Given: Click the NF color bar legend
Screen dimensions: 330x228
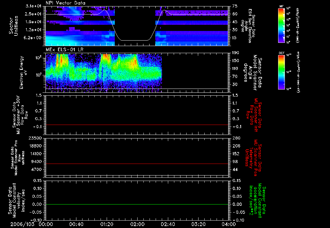Looking at the screenshot, I should 282,25.
